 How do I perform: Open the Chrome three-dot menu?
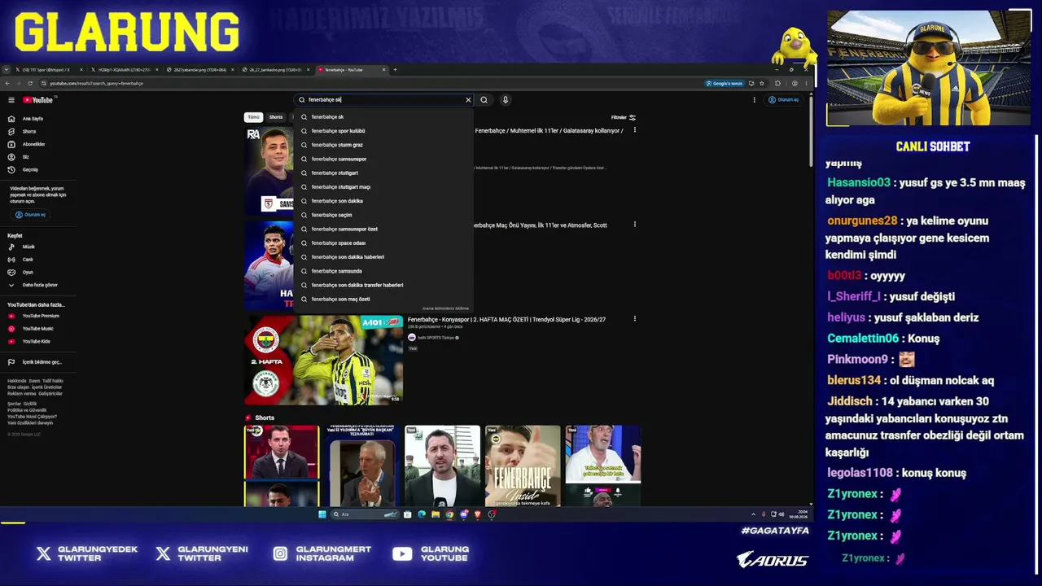(x=805, y=83)
